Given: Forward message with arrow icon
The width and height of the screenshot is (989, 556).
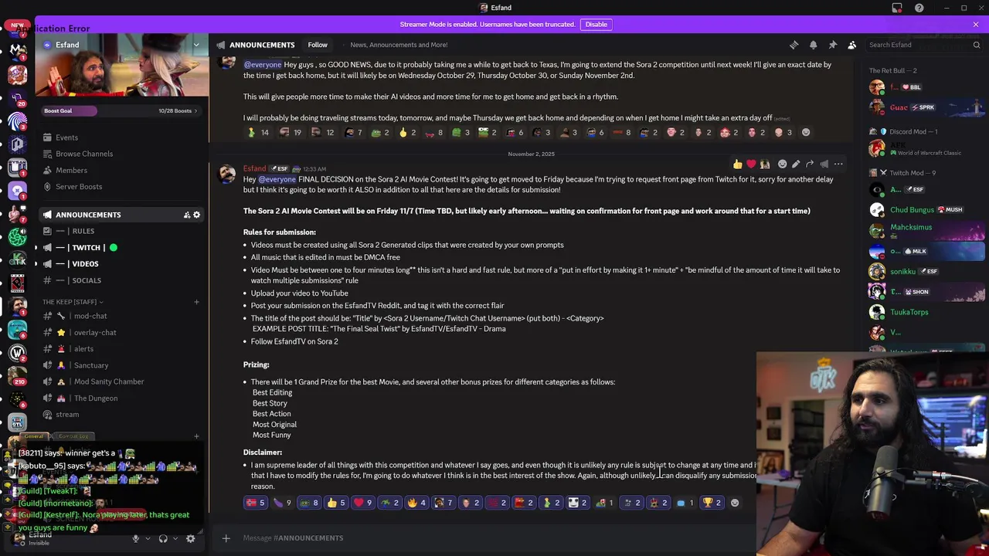Looking at the screenshot, I should 810,164.
